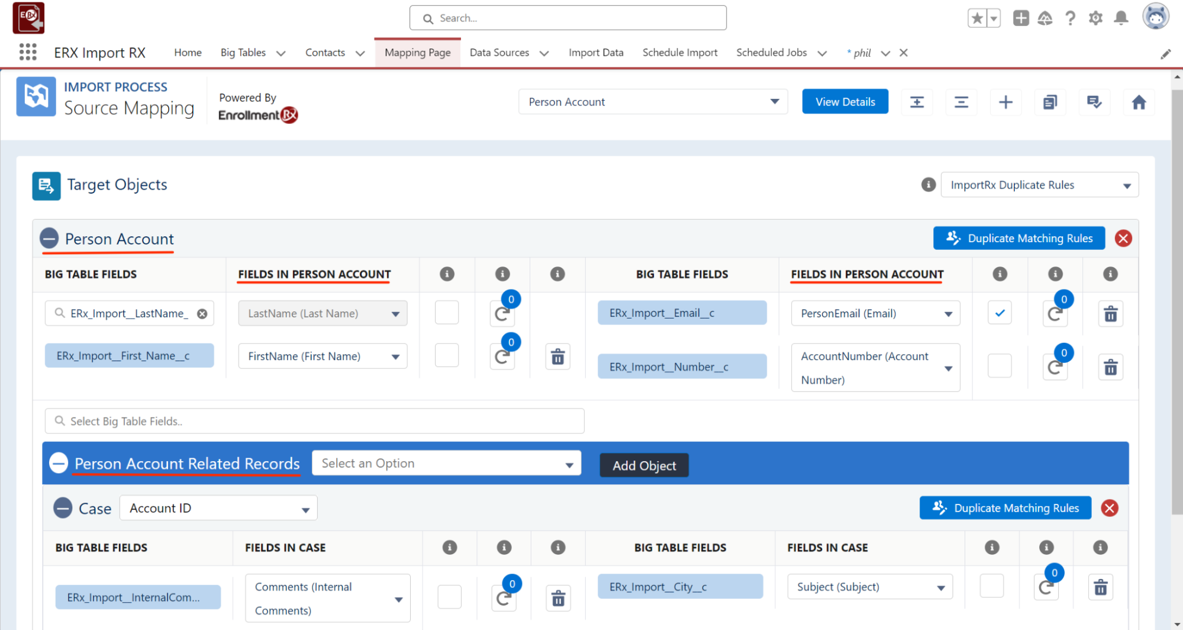Expand ImportRx Duplicate Rules dropdown
Image resolution: width=1183 pixels, height=630 pixels.
(1039, 185)
